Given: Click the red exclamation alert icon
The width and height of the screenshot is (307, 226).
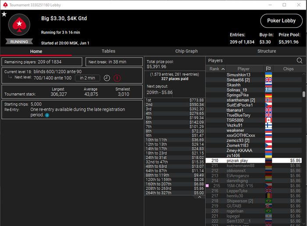Looking at the screenshot, I should (117, 78).
